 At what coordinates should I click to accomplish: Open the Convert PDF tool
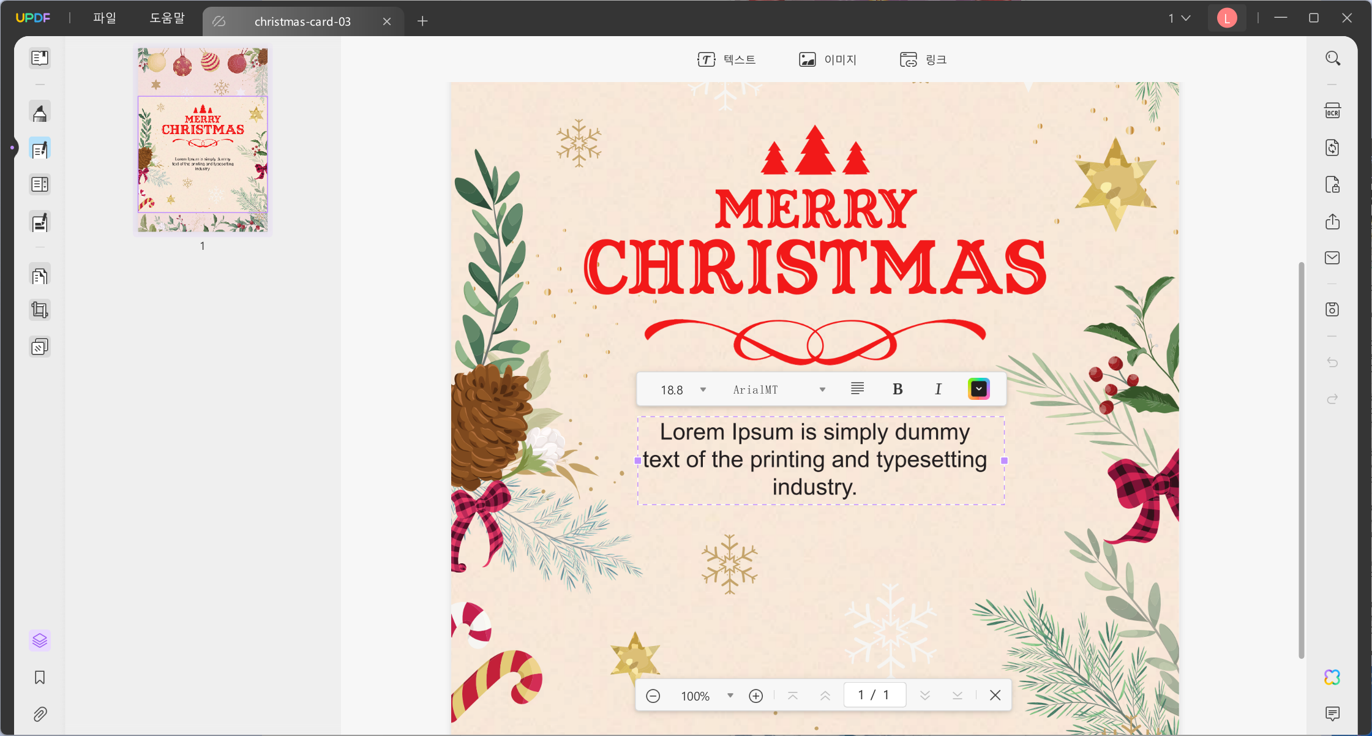1333,148
